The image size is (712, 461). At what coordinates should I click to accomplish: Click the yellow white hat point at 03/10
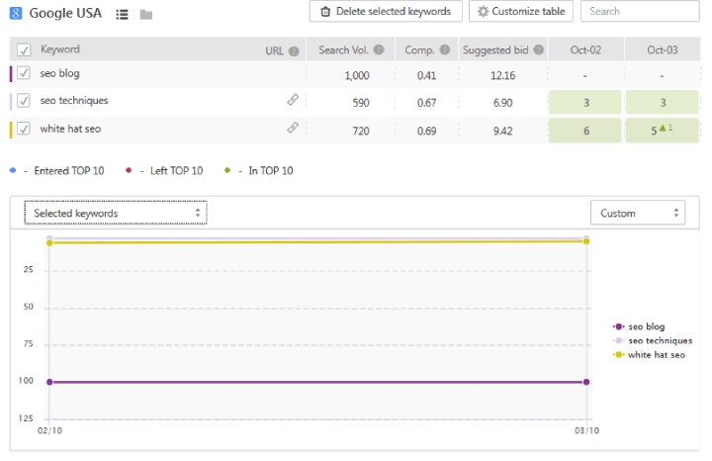586,241
